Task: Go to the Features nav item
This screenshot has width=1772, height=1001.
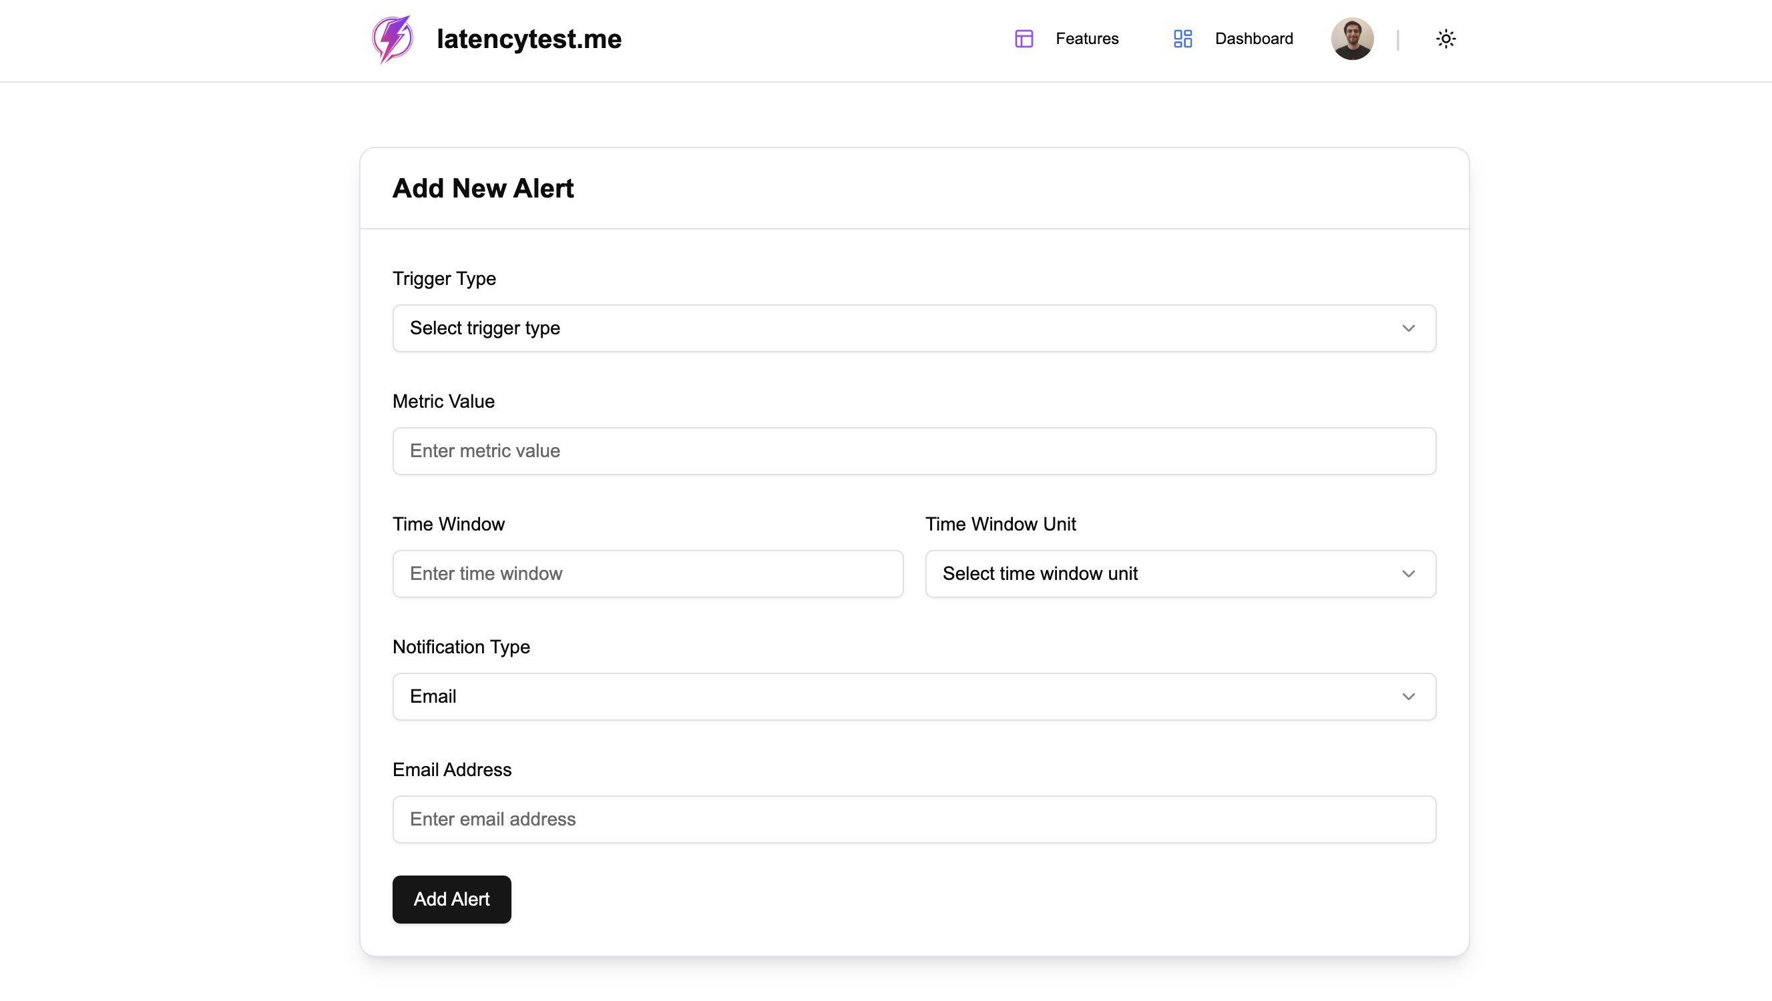Action: 1087,39
